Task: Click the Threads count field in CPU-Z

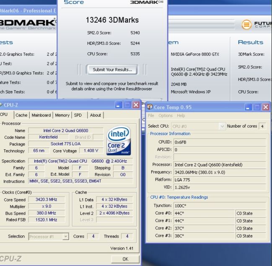Action: [127, 236]
